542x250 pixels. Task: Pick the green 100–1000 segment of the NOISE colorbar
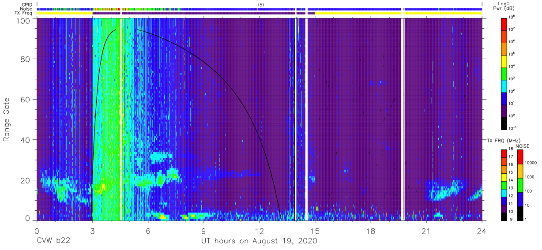[520, 184]
